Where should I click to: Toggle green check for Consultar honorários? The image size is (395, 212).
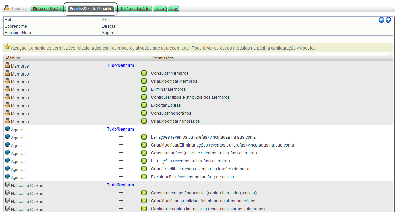click(x=144, y=113)
